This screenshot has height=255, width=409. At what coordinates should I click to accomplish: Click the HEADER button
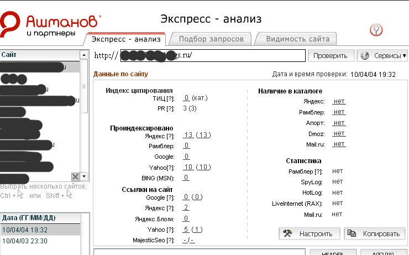tap(332, 253)
